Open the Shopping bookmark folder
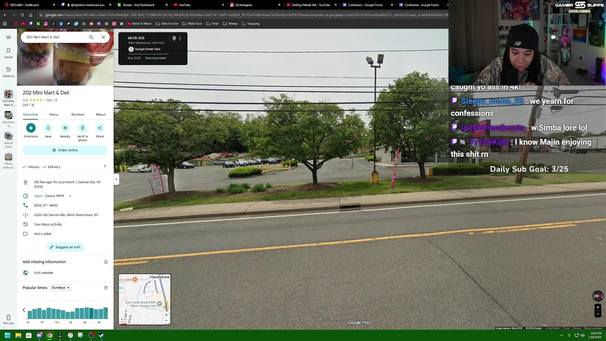Image resolution: width=606 pixels, height=341 pixels. tap(250, 23)
